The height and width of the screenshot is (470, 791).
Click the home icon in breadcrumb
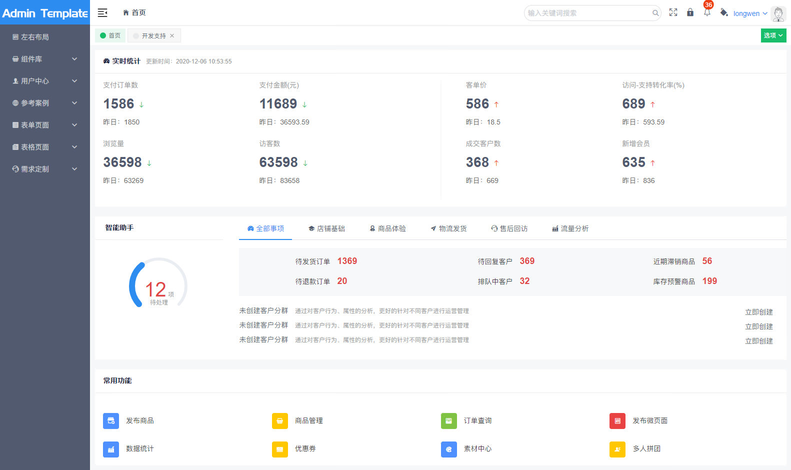[126, 12]
